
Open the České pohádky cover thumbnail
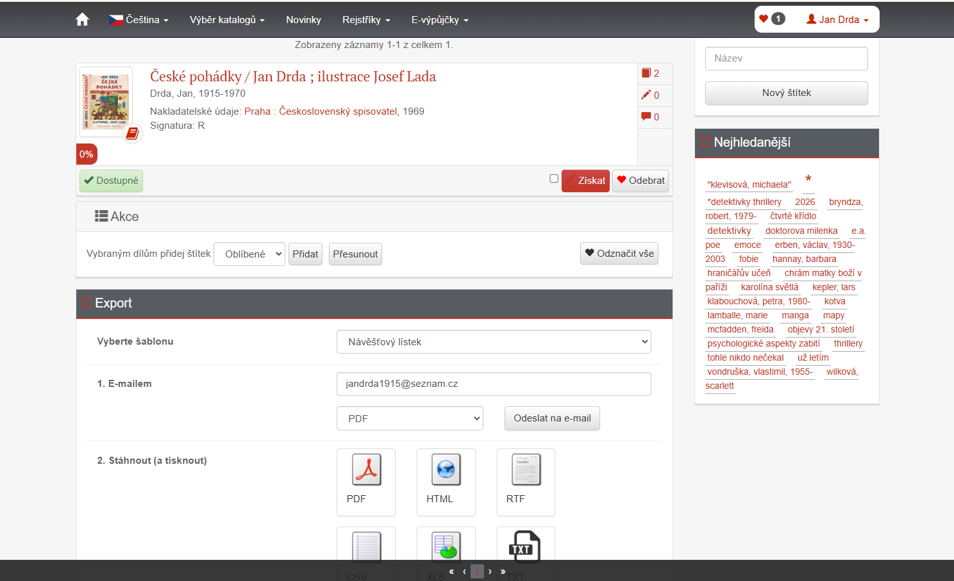tap(106, 101)
